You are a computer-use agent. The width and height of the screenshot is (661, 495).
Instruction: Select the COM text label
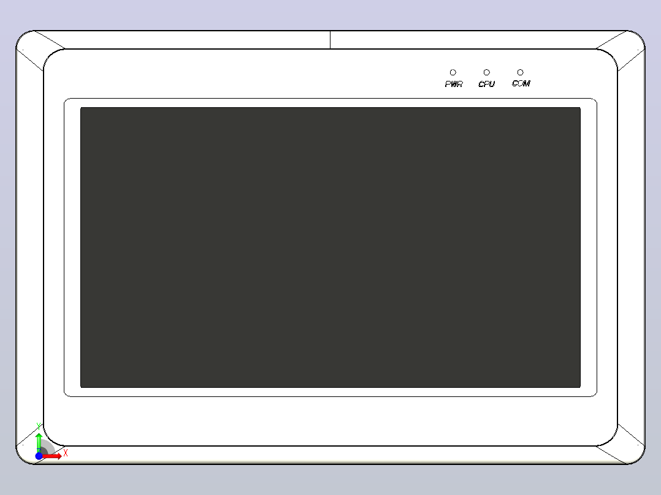pyautogui.click(x=521, y=83)
